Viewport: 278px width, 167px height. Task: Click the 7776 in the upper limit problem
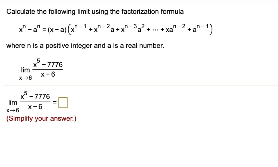point(55,65)
